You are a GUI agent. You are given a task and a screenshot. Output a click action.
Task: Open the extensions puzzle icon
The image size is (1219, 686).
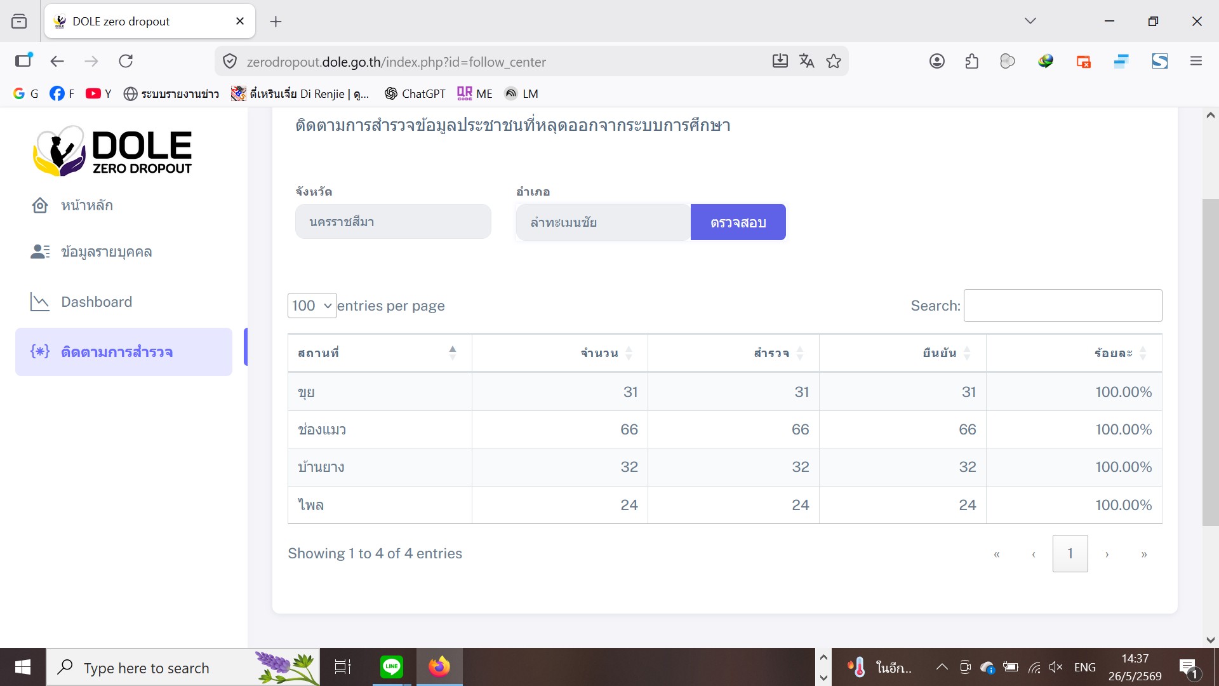971,61
